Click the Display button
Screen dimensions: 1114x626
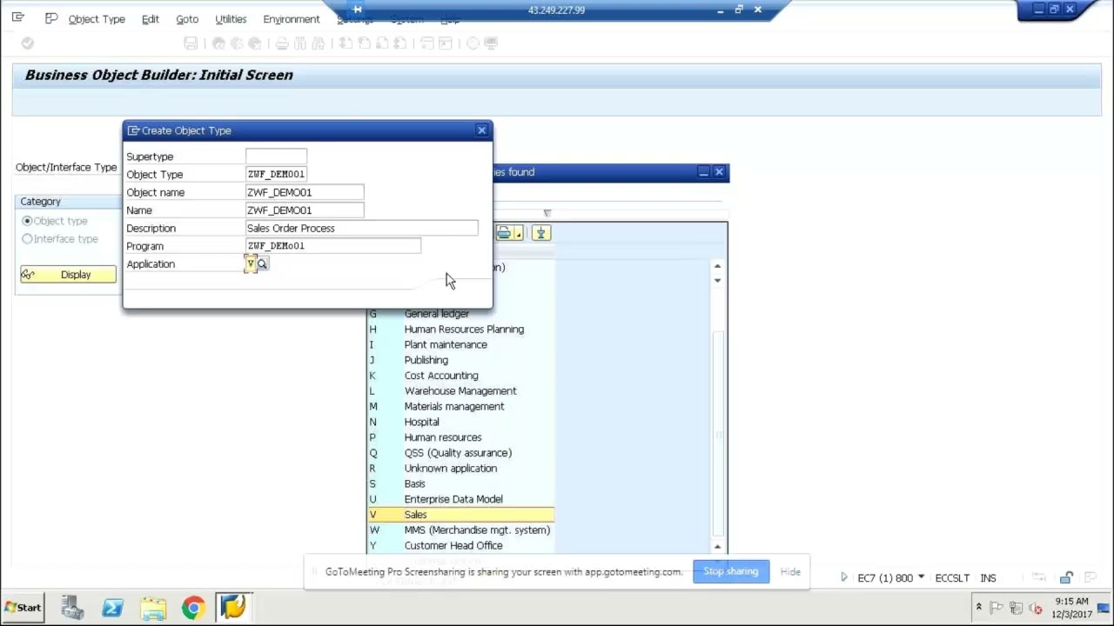coord(68,275)
